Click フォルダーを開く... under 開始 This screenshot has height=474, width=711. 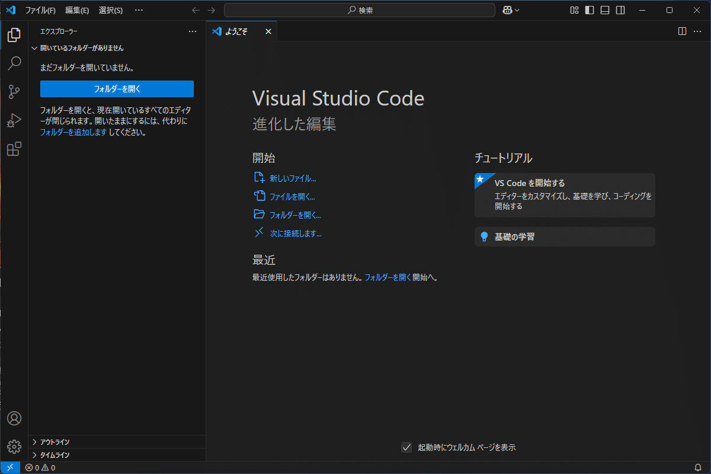click(295, 215)
